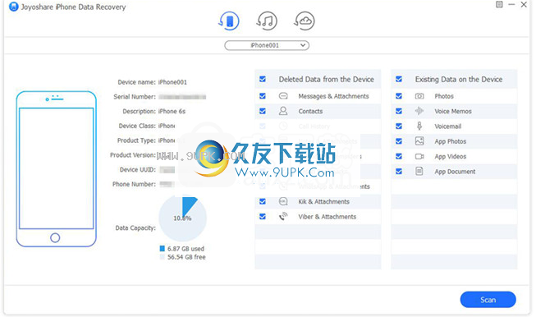Uncheck Kik & Attachments checkbox

[x=263, y=201]
